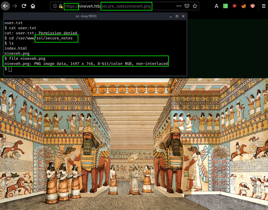The height and width of the screenshot is (210, 268).
Task: Click the first 'user.txt' terminal line
Action: click(14, 23)
